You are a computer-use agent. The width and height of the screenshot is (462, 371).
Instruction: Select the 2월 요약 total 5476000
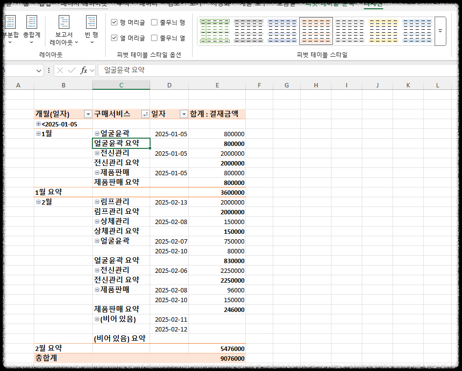coord(217,349)
